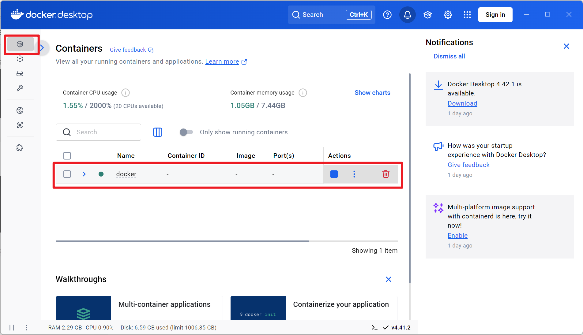The height and width of the screenshot is (335, 583).
Task: Open the Give feedback link beside Containers
Action: click(131, 50)
